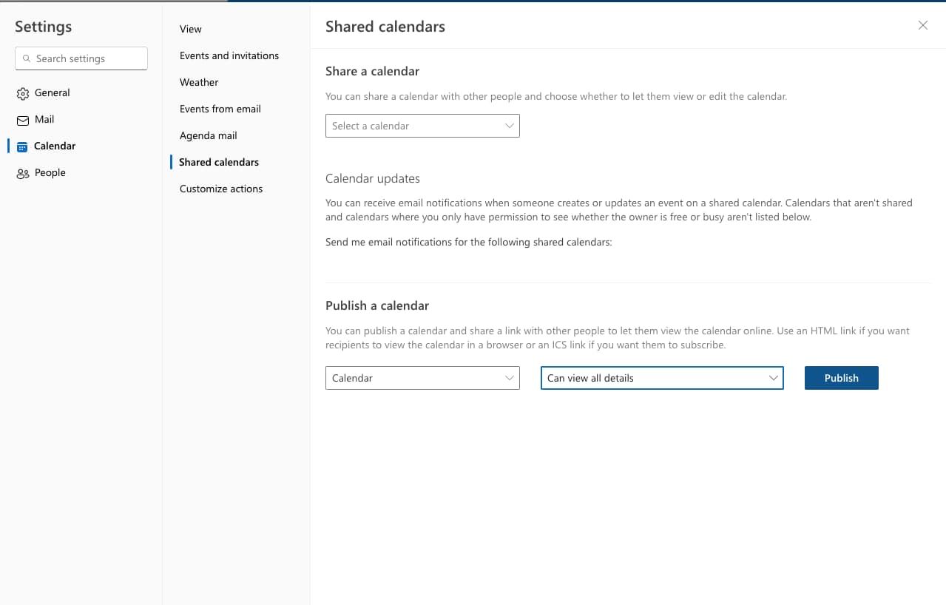Open the Customize actions section
Image resolution: width=946 pixels, height=605 pixels.
coord(221,189)
